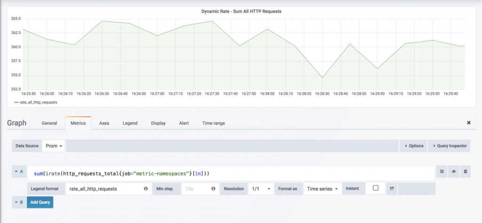The image size is (482, 223).
Task: Expand the query B row arrow
Action: (16, 202)
